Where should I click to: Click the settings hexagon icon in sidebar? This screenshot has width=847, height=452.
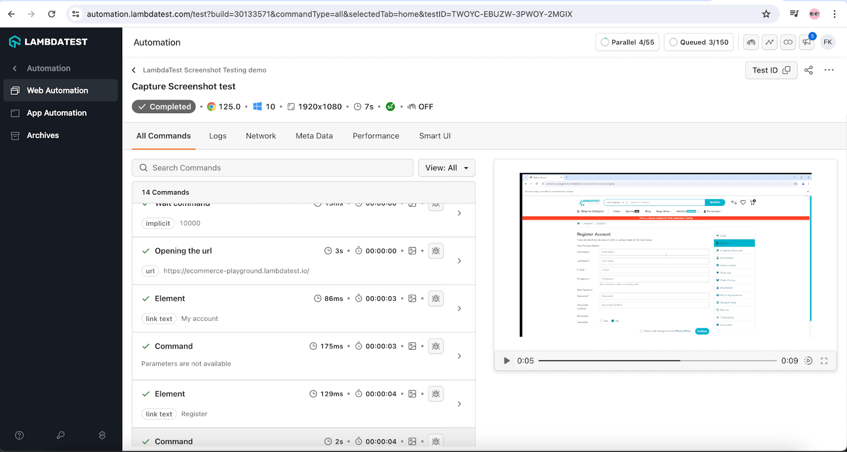point(102,435)
